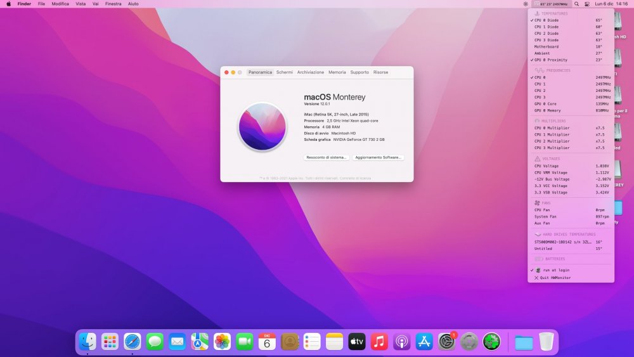The image size is (634, 357).
Task: Open the Modifica menu
Action: click(x=60, y=4)
